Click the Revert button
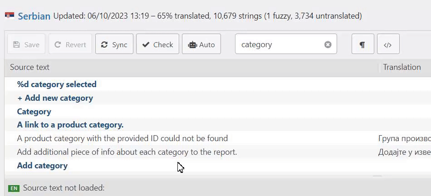Image resolution: width=431 pixels, height=196 pixels. [70, 44]
